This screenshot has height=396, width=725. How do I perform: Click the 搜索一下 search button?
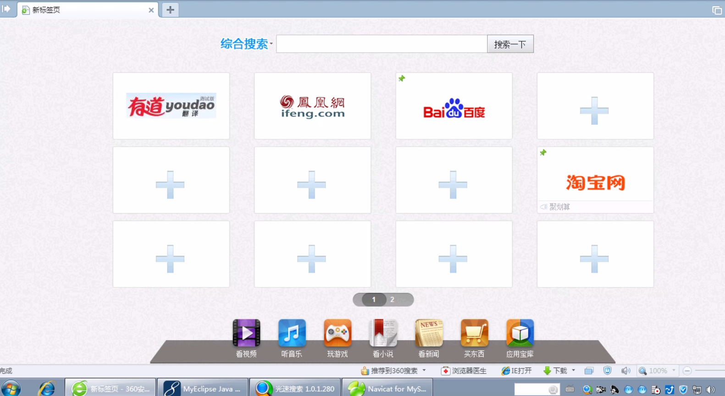(510, 44)
